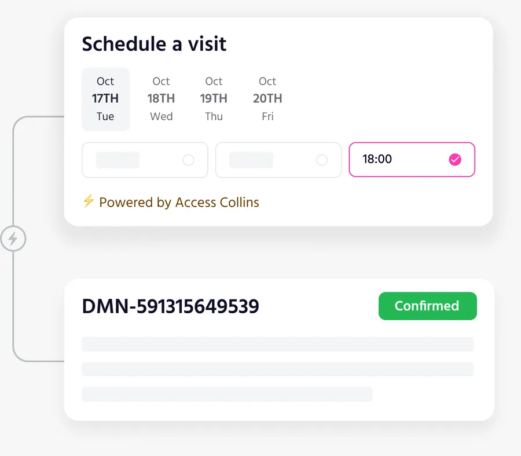Viewport: 521px width, 456px height.
Task: Click the first empty time slot field
Action: [145, 160]
